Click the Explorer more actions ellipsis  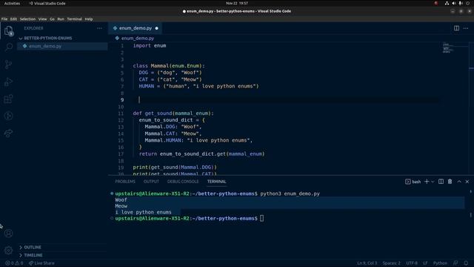point(99,28)
